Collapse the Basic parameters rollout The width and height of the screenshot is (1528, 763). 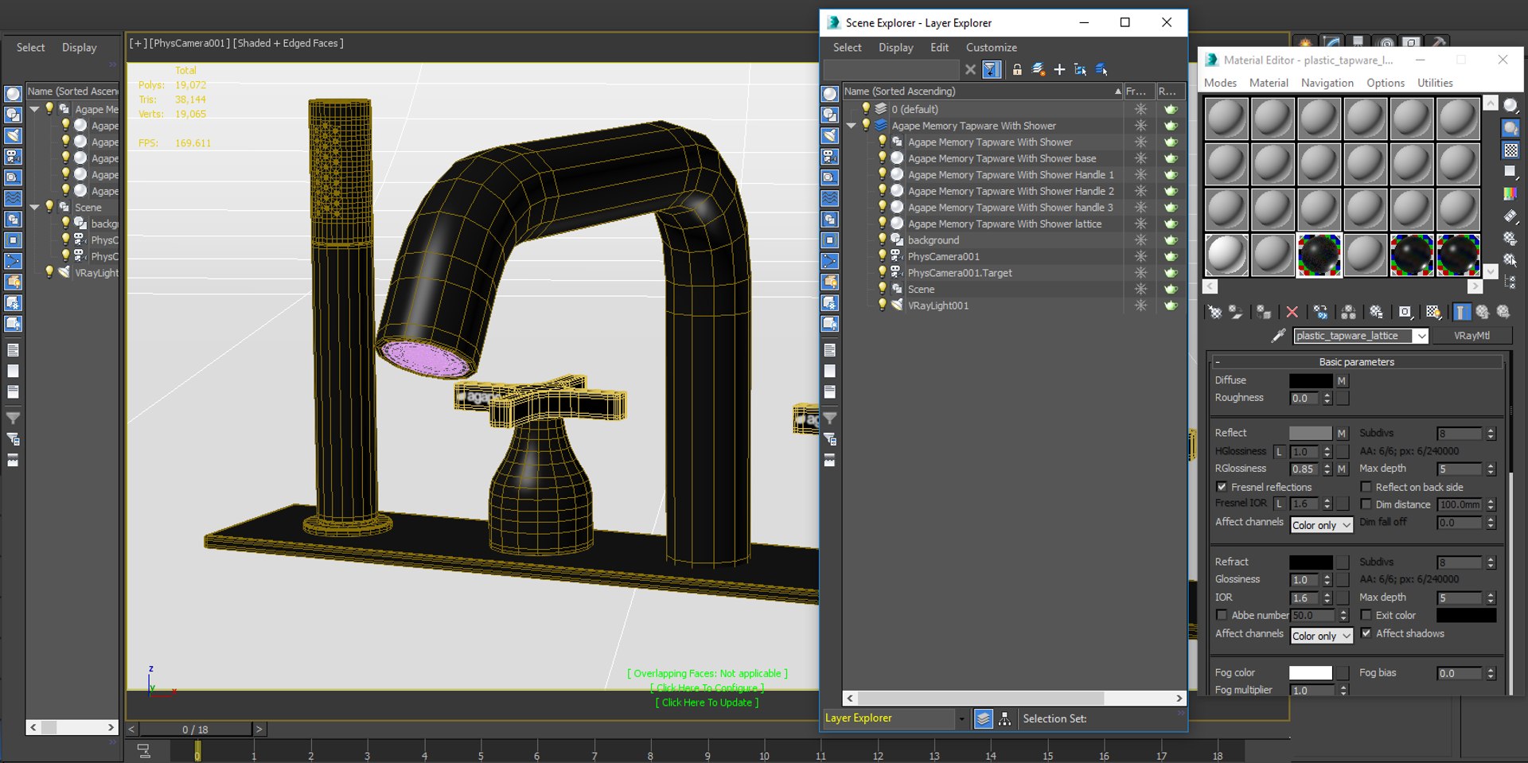pos(1357,362)
